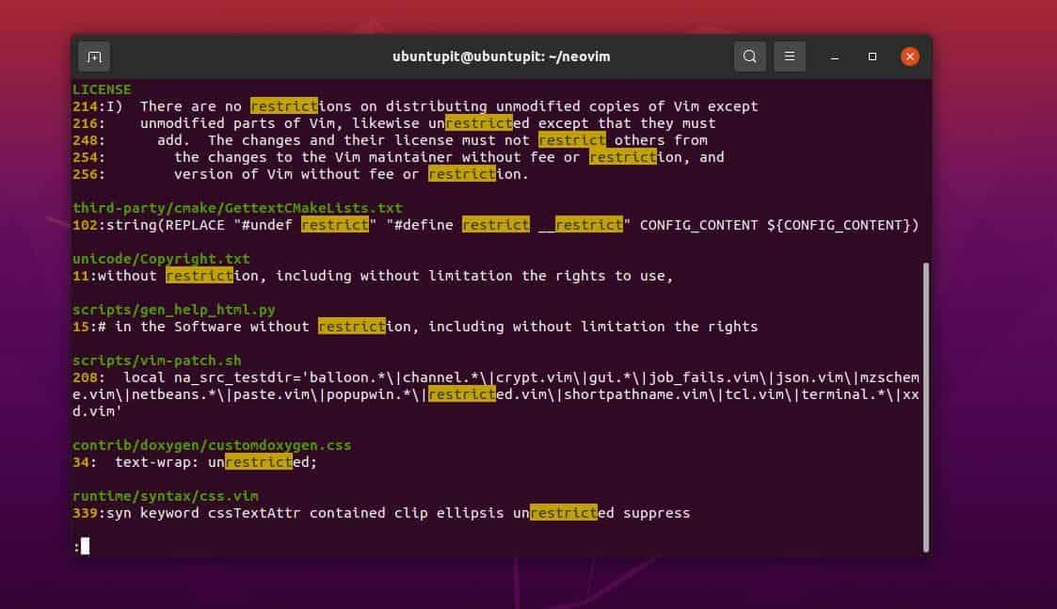Viewport: 1057px width, 609px height.
Task: Open the window options via title bar menu
Action: [x=790, y=56]
